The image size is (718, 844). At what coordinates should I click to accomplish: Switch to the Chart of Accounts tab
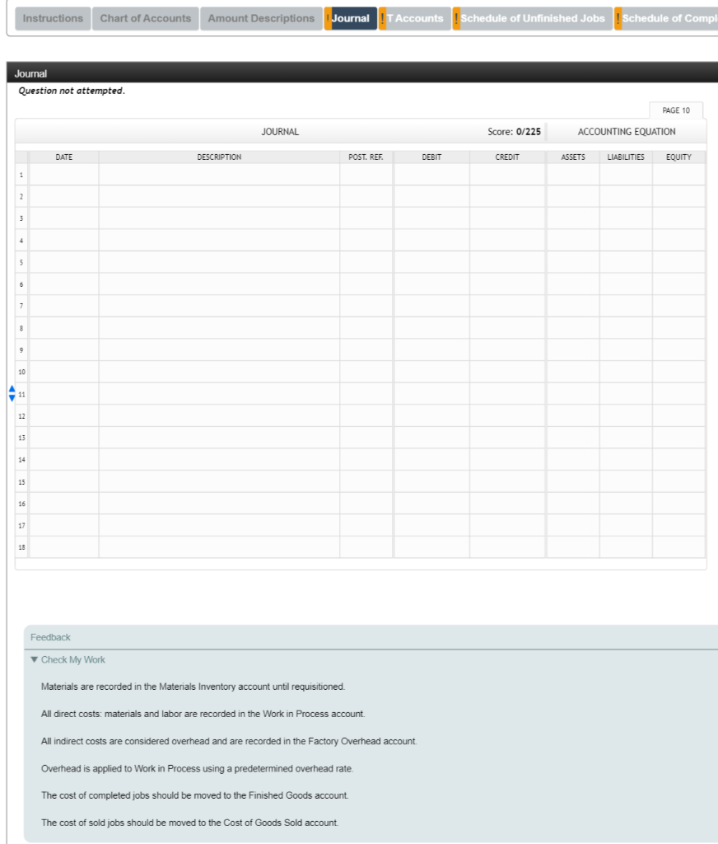[145, 18]
